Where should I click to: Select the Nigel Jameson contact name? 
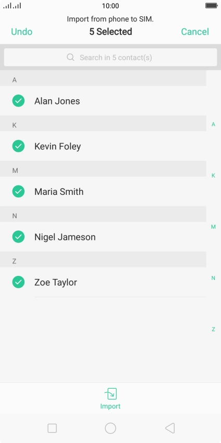coord(65,237)
